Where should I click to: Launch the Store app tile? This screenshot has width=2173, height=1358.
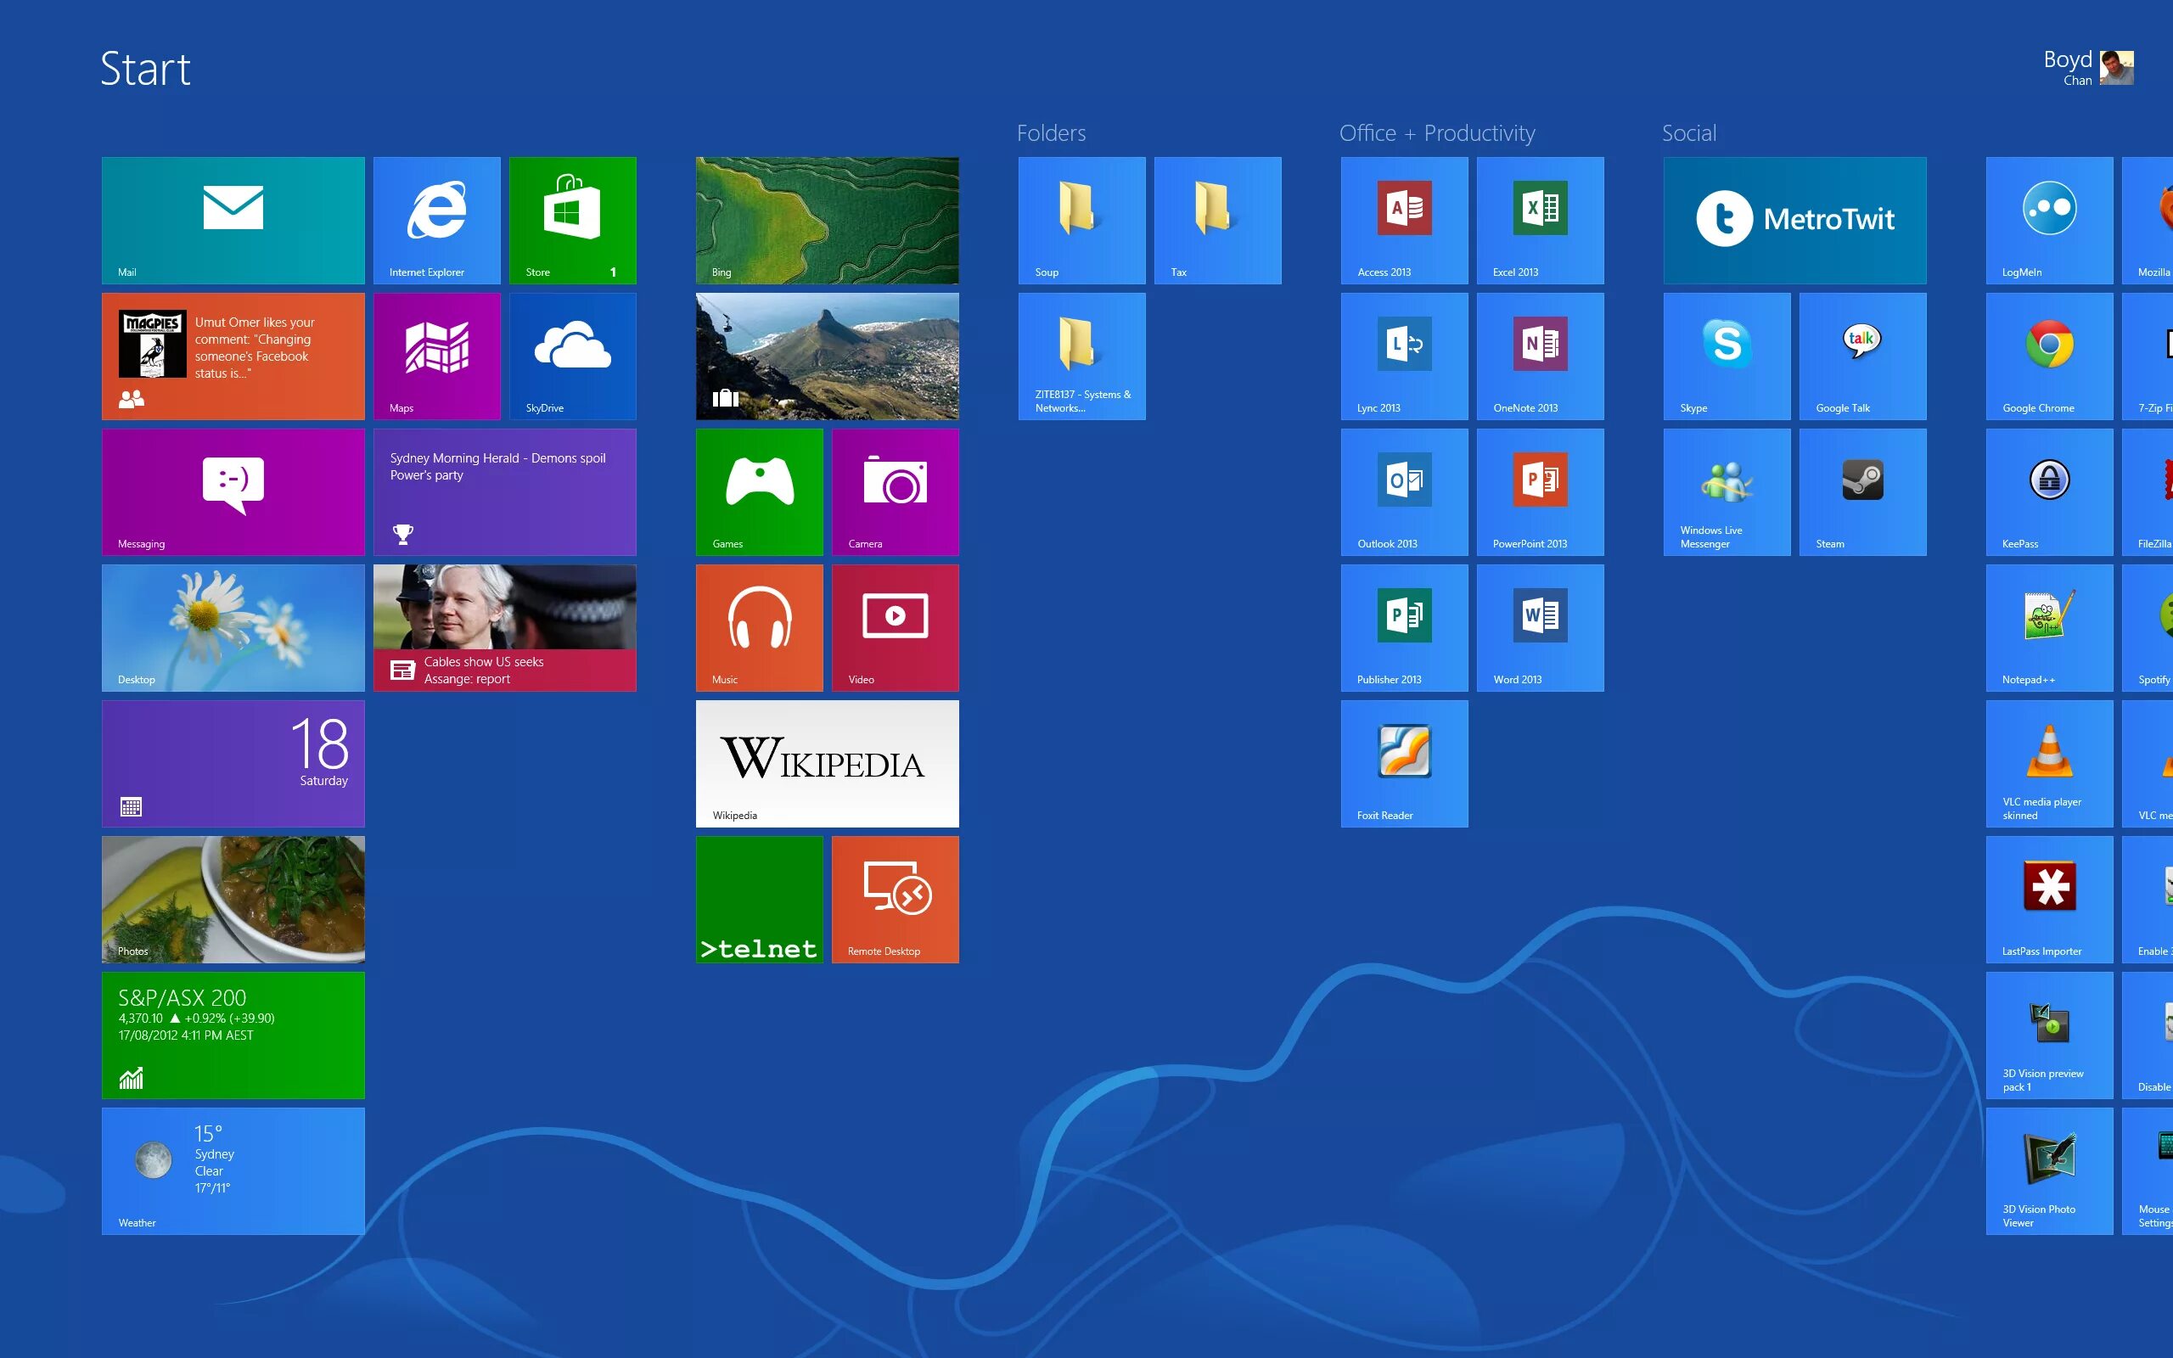[x=572, y=220]
